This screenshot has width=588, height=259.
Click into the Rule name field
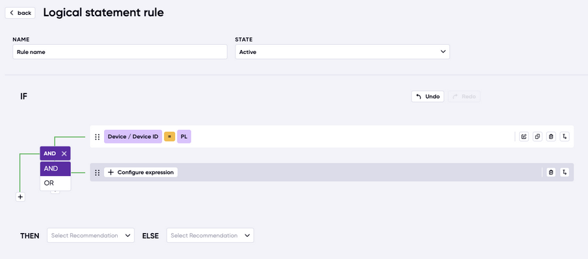[x=120, y=52]
